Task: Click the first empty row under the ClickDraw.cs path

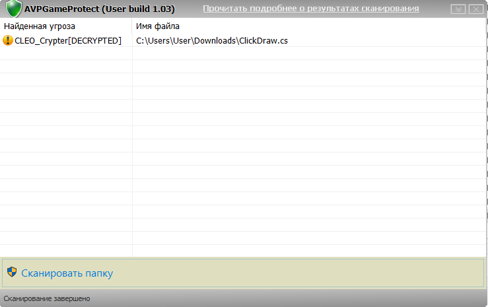Action: (x=264, y=53)
